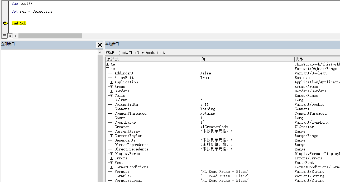This screenshot has height=182, width=340.
Task: Switch code pane to Procedure View
Action: coord(4,36)
